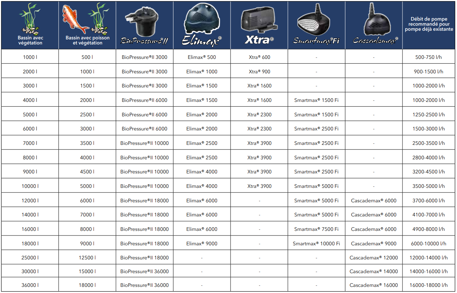
Task: Click the "16000-18000 l/h" flow rate
Action: [x=429, y=285]
